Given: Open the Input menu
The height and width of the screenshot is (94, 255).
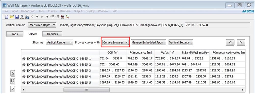Looking at the screenshot, I should click(x=15, y=11).
